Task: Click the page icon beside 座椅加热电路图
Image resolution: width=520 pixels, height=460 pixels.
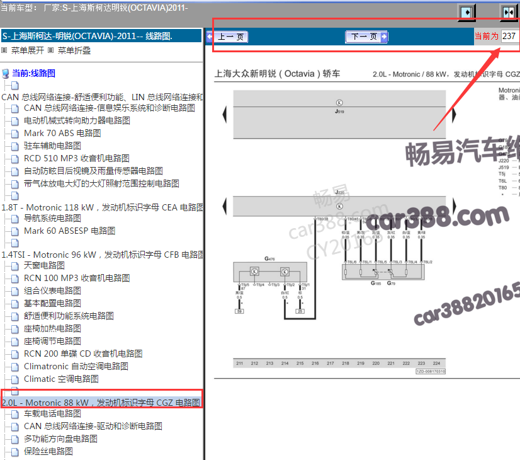Action: pos(15,329)
